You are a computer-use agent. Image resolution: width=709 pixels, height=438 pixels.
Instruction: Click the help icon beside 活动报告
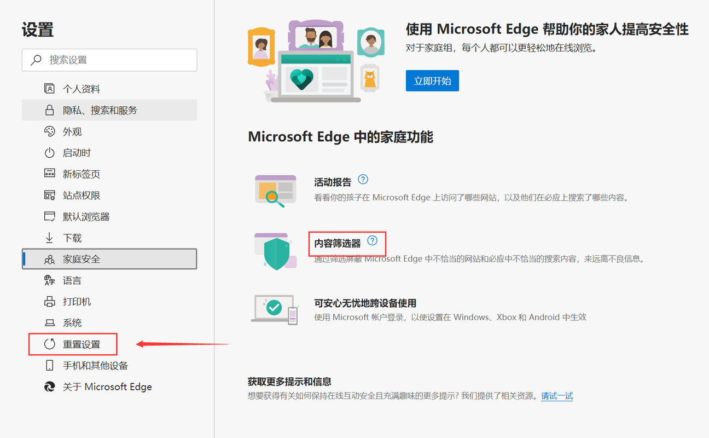click(x=363, y=180)
